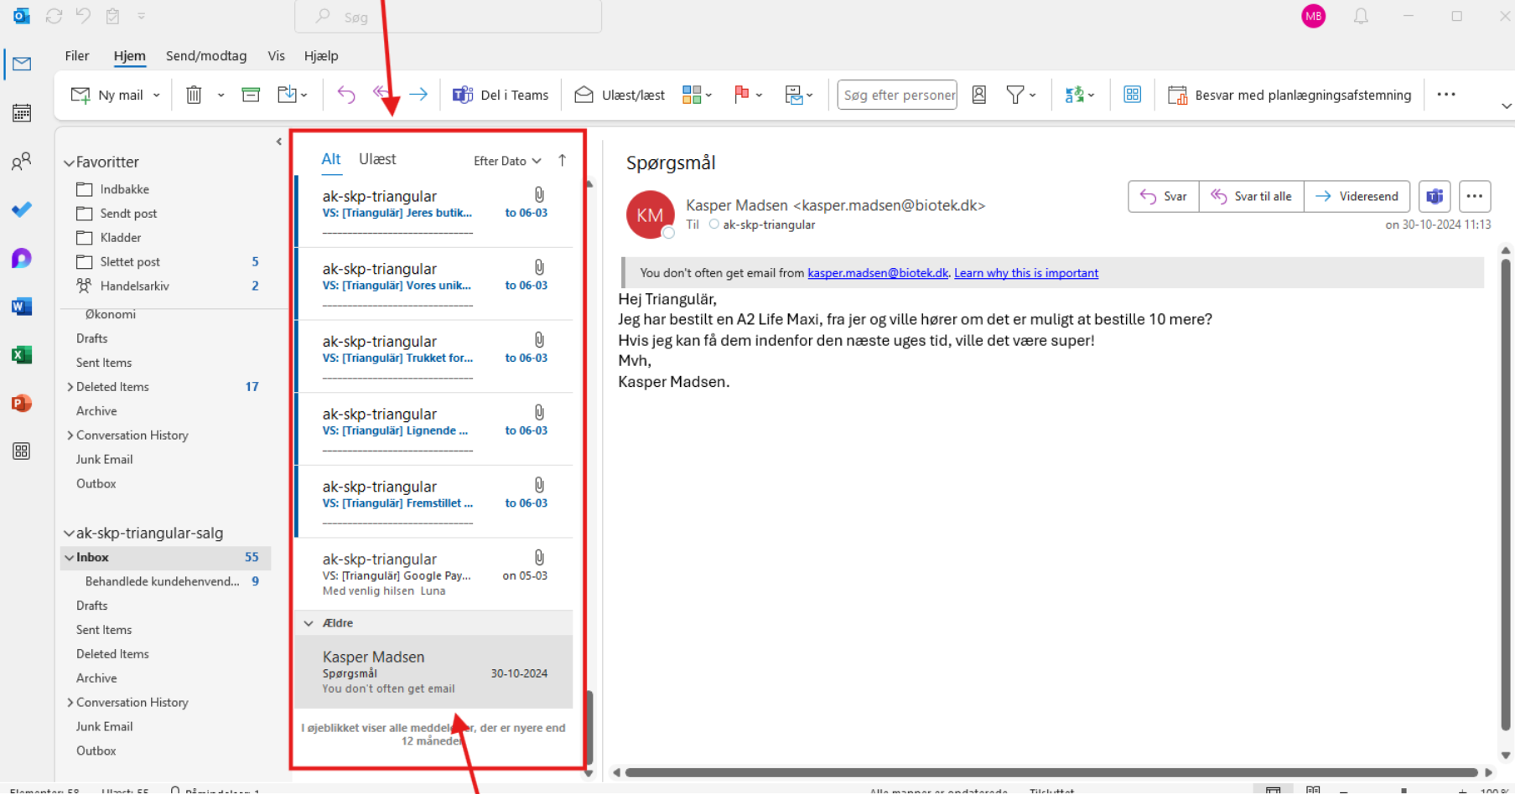The width and height of the screenshot is (1515, 794).
Task: Open the Filer menu
Action: pos(77,56)
